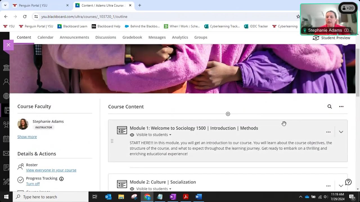Switch to the Groups tab

click(201, 37)
